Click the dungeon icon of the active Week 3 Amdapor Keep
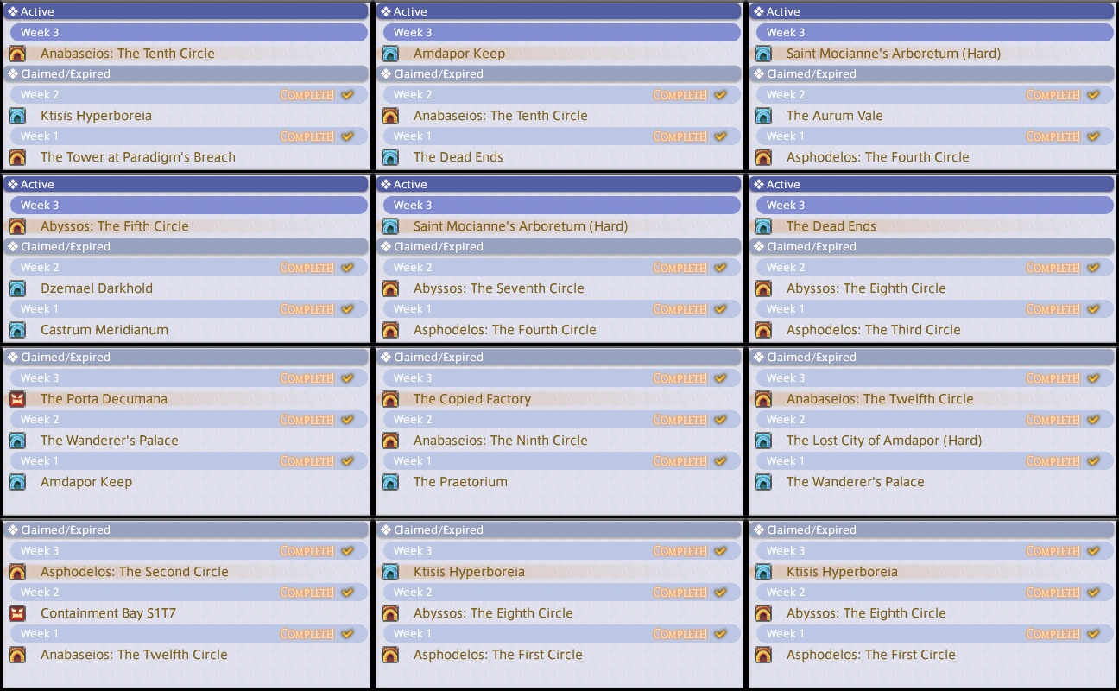The width and height of the screenshot is (1119, 691). 390,54
